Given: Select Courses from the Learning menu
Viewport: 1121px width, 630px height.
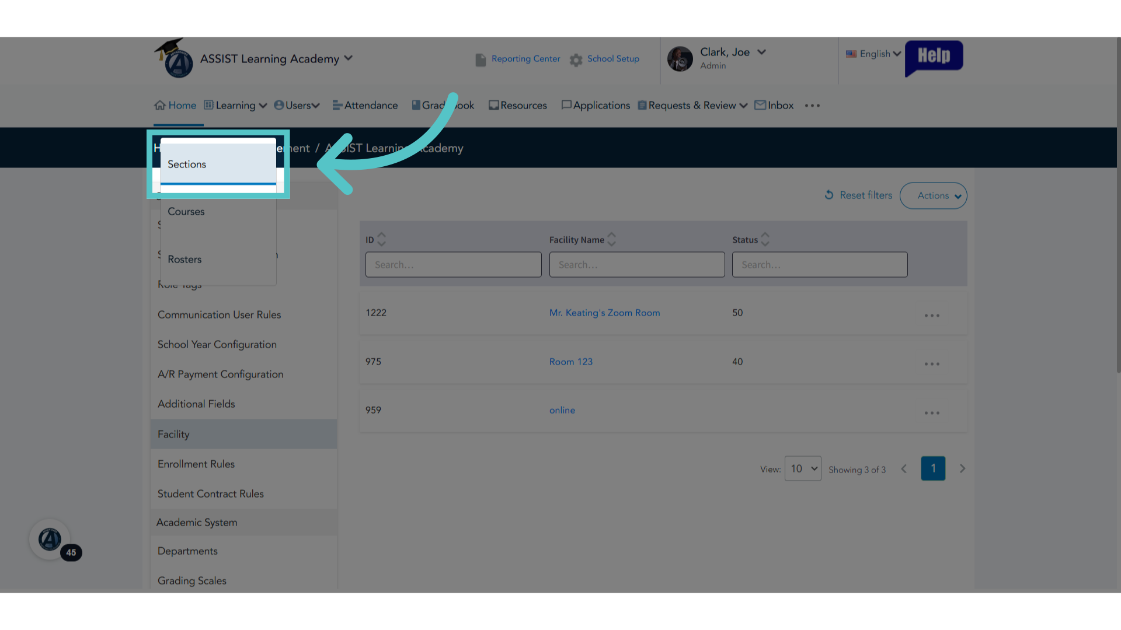Looking at the screenshot, I should coord(218,211).
